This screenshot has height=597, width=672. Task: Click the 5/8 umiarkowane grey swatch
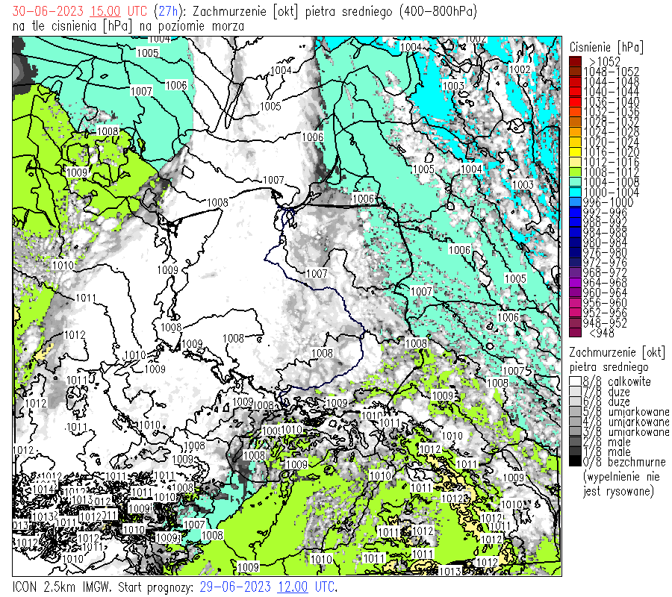(x=575, y=412)
